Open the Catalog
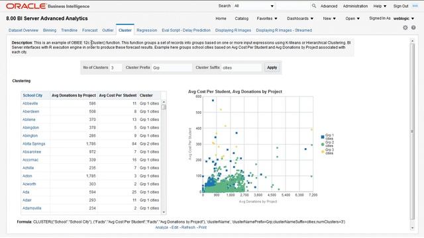424x238 pixels. tap(241, 19)
